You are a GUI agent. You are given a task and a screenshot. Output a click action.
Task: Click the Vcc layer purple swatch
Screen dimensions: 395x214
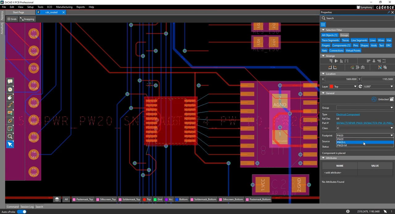(166, 200)
